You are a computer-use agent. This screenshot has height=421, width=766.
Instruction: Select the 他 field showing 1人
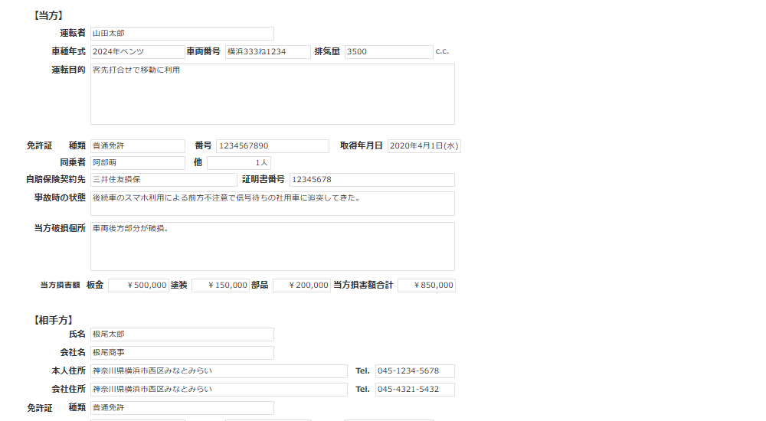click(238, 163)
